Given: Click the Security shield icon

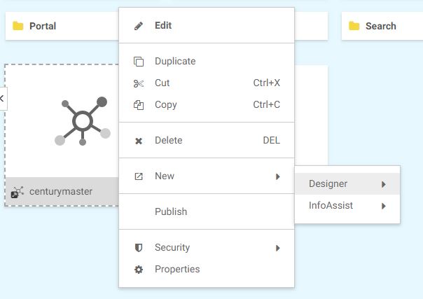Looking at the screenshot, I should [139, 248].
